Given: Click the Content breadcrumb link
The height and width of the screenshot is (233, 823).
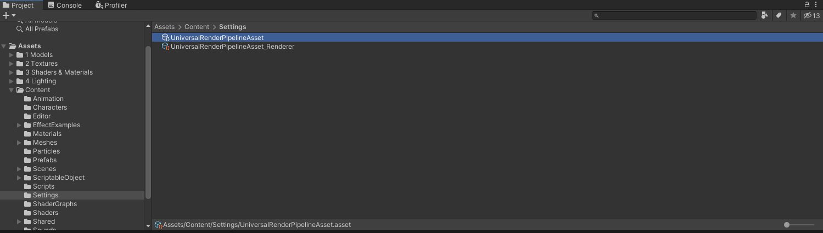Looking at the screenshot, I should pyautogui.click(x=197, y=27).
